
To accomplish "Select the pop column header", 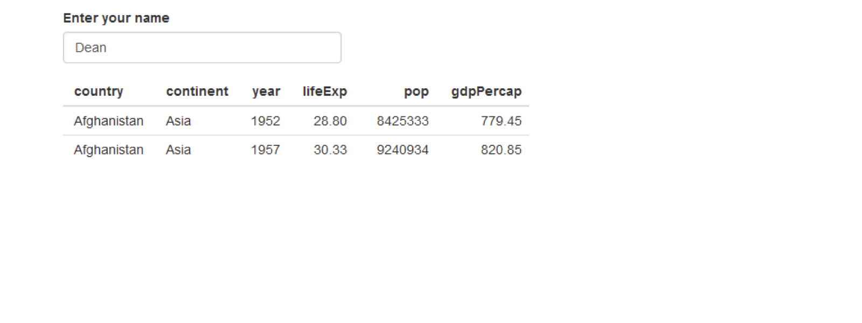I will pos(416,92).
